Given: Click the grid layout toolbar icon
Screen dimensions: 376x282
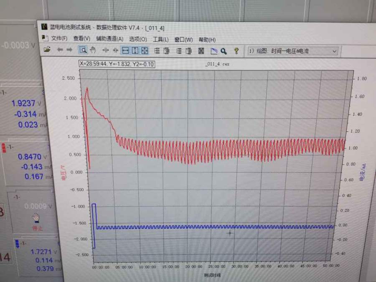Looking at the screenshot, I should pos(201,51).
